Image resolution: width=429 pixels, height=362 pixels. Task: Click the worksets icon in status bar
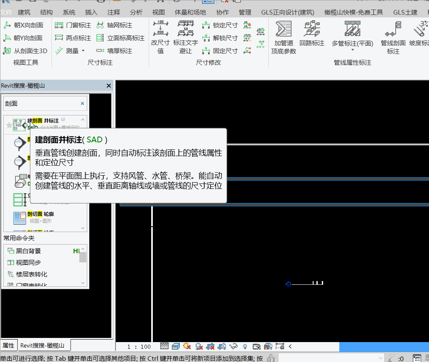pos(272,358)
